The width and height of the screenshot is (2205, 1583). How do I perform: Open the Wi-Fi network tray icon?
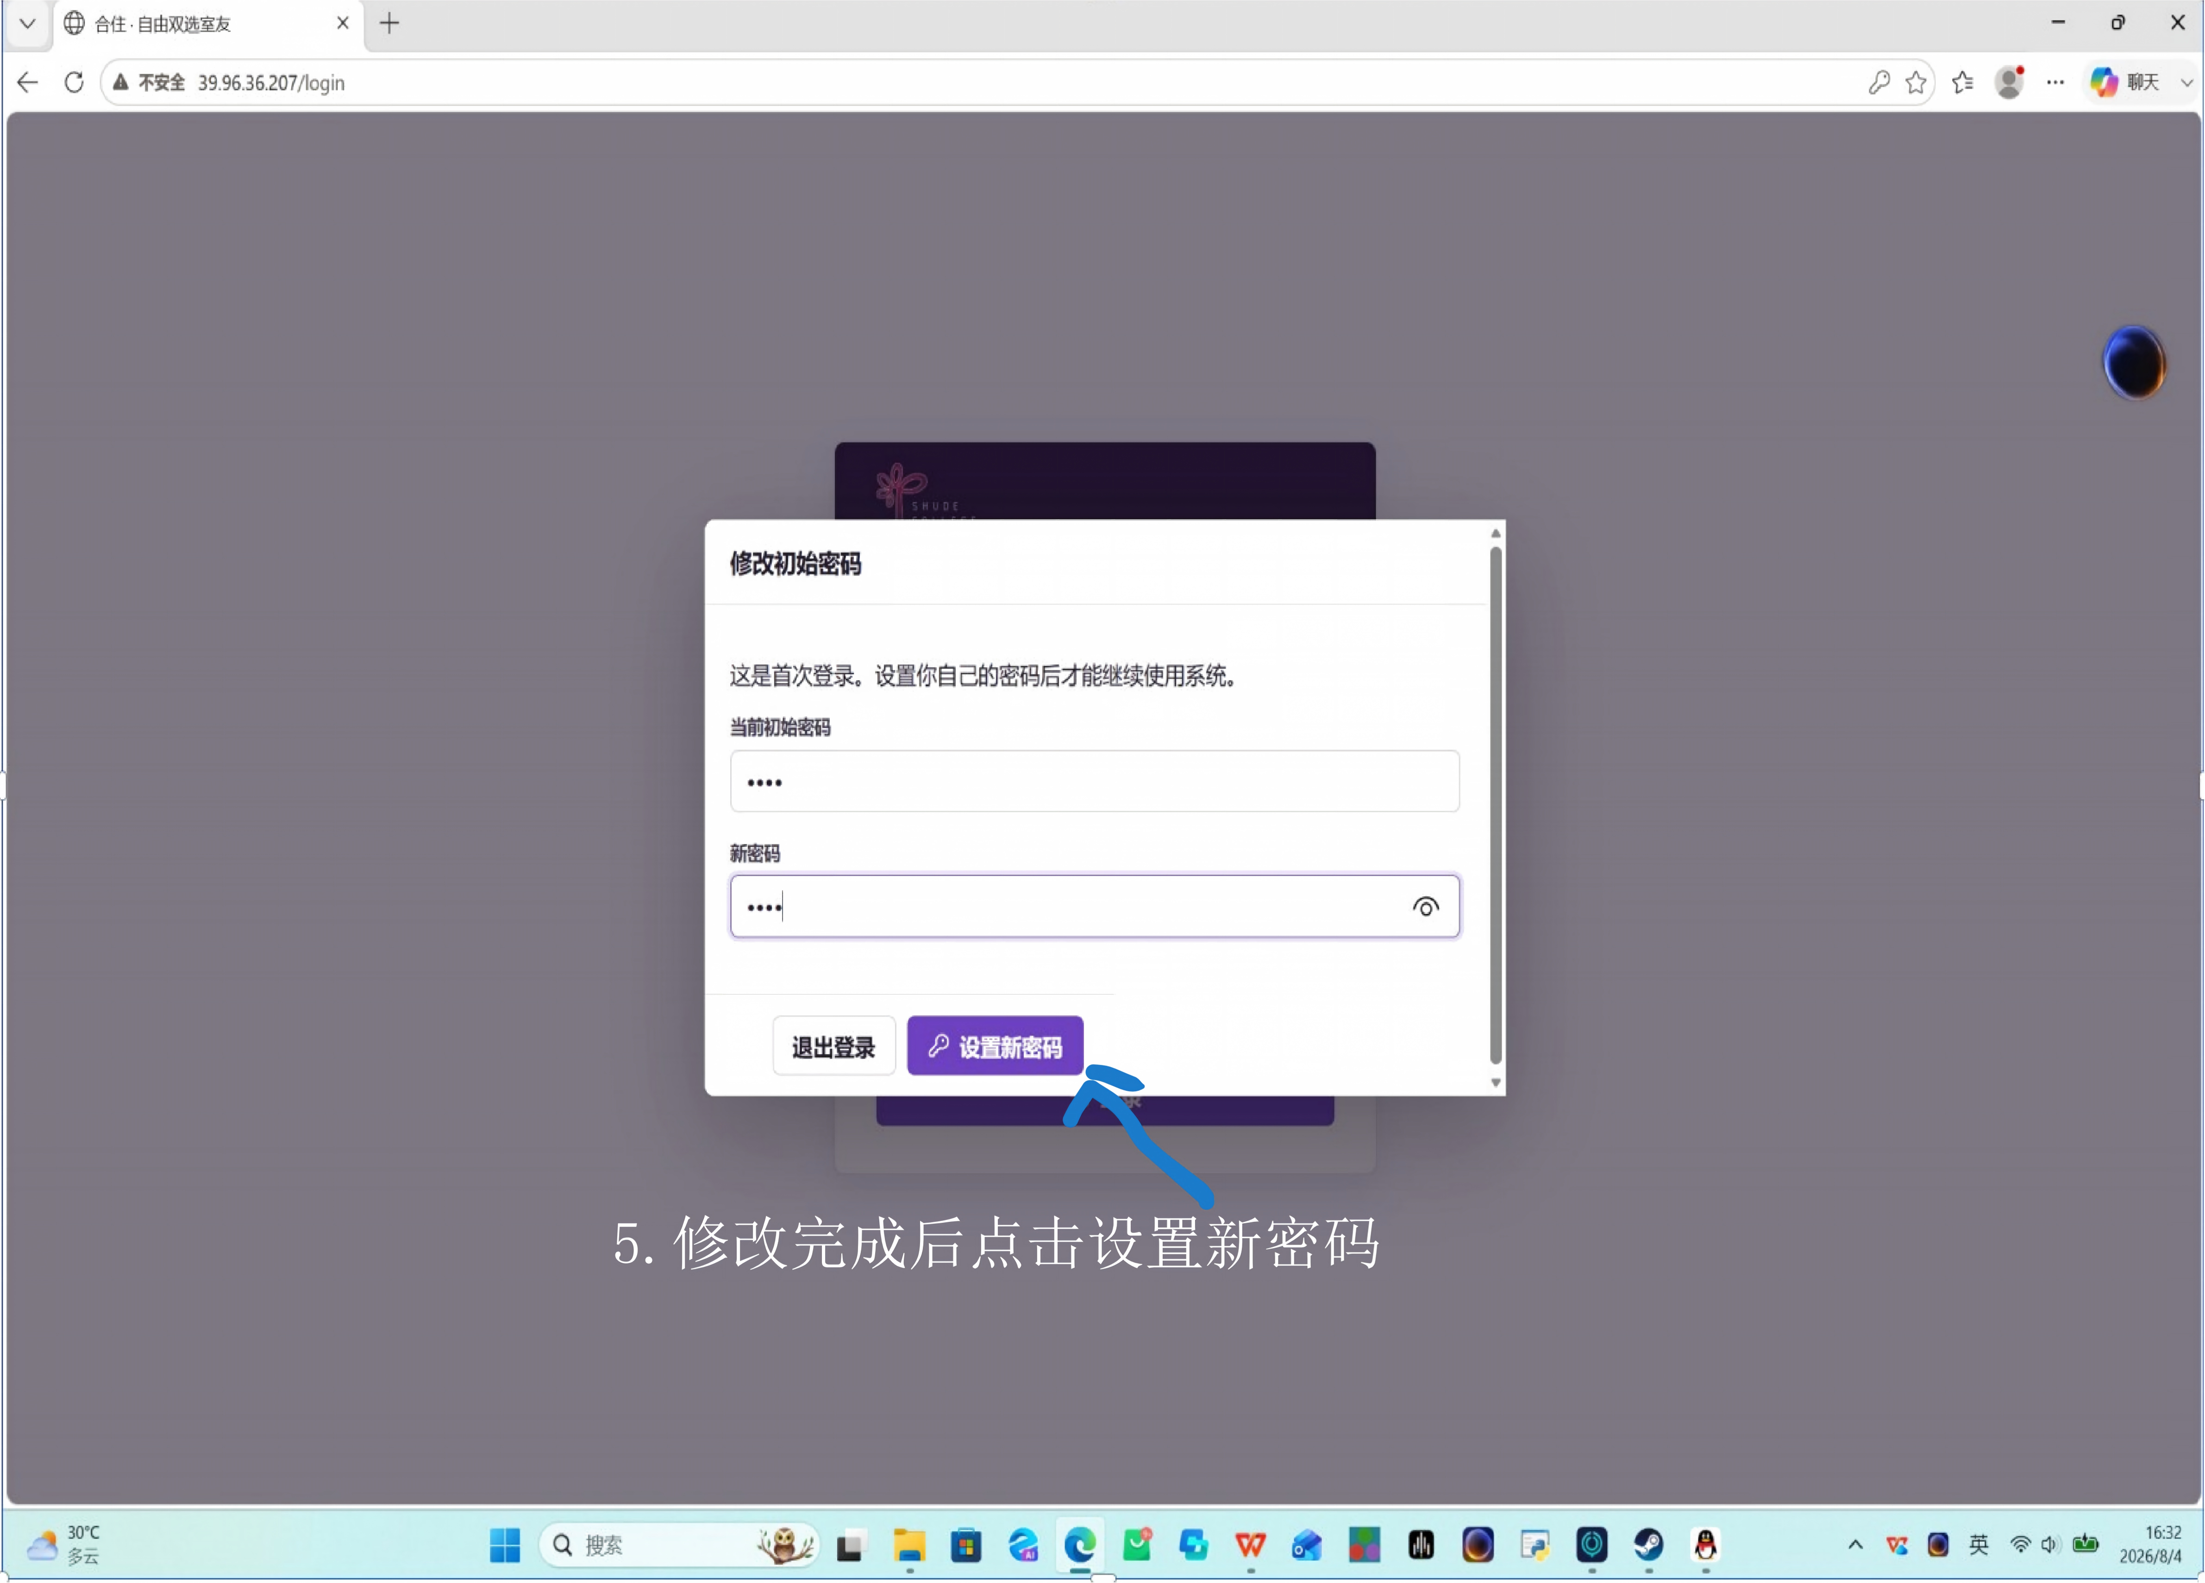(x=2020, y=1544)
